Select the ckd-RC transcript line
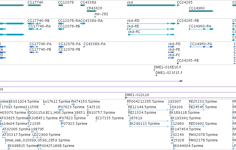 pyautogui.click(x=151, y=35)
